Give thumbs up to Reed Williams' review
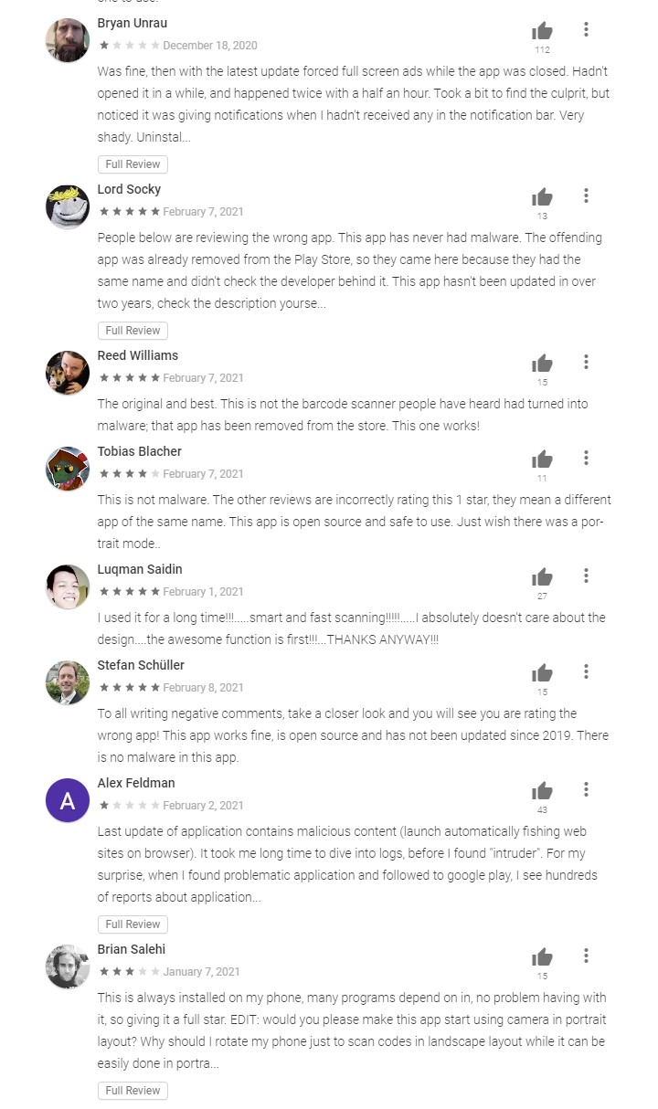This screenshot has width=658, height=1109. coord(543,364)
